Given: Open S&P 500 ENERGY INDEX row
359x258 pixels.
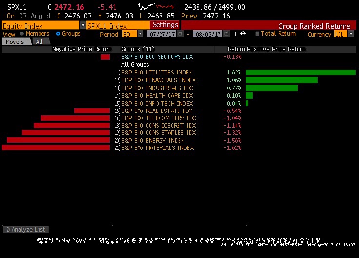Looking at the screenshot, I should tap(153, 141).
